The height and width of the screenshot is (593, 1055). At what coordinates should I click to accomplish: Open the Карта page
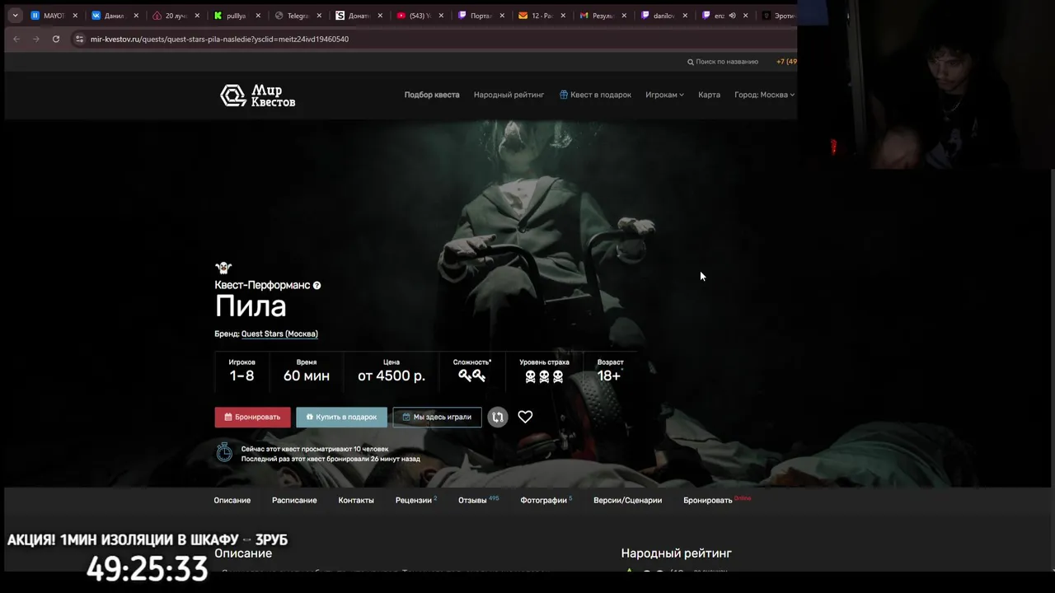pyautogui.click(x=709, y=95)
